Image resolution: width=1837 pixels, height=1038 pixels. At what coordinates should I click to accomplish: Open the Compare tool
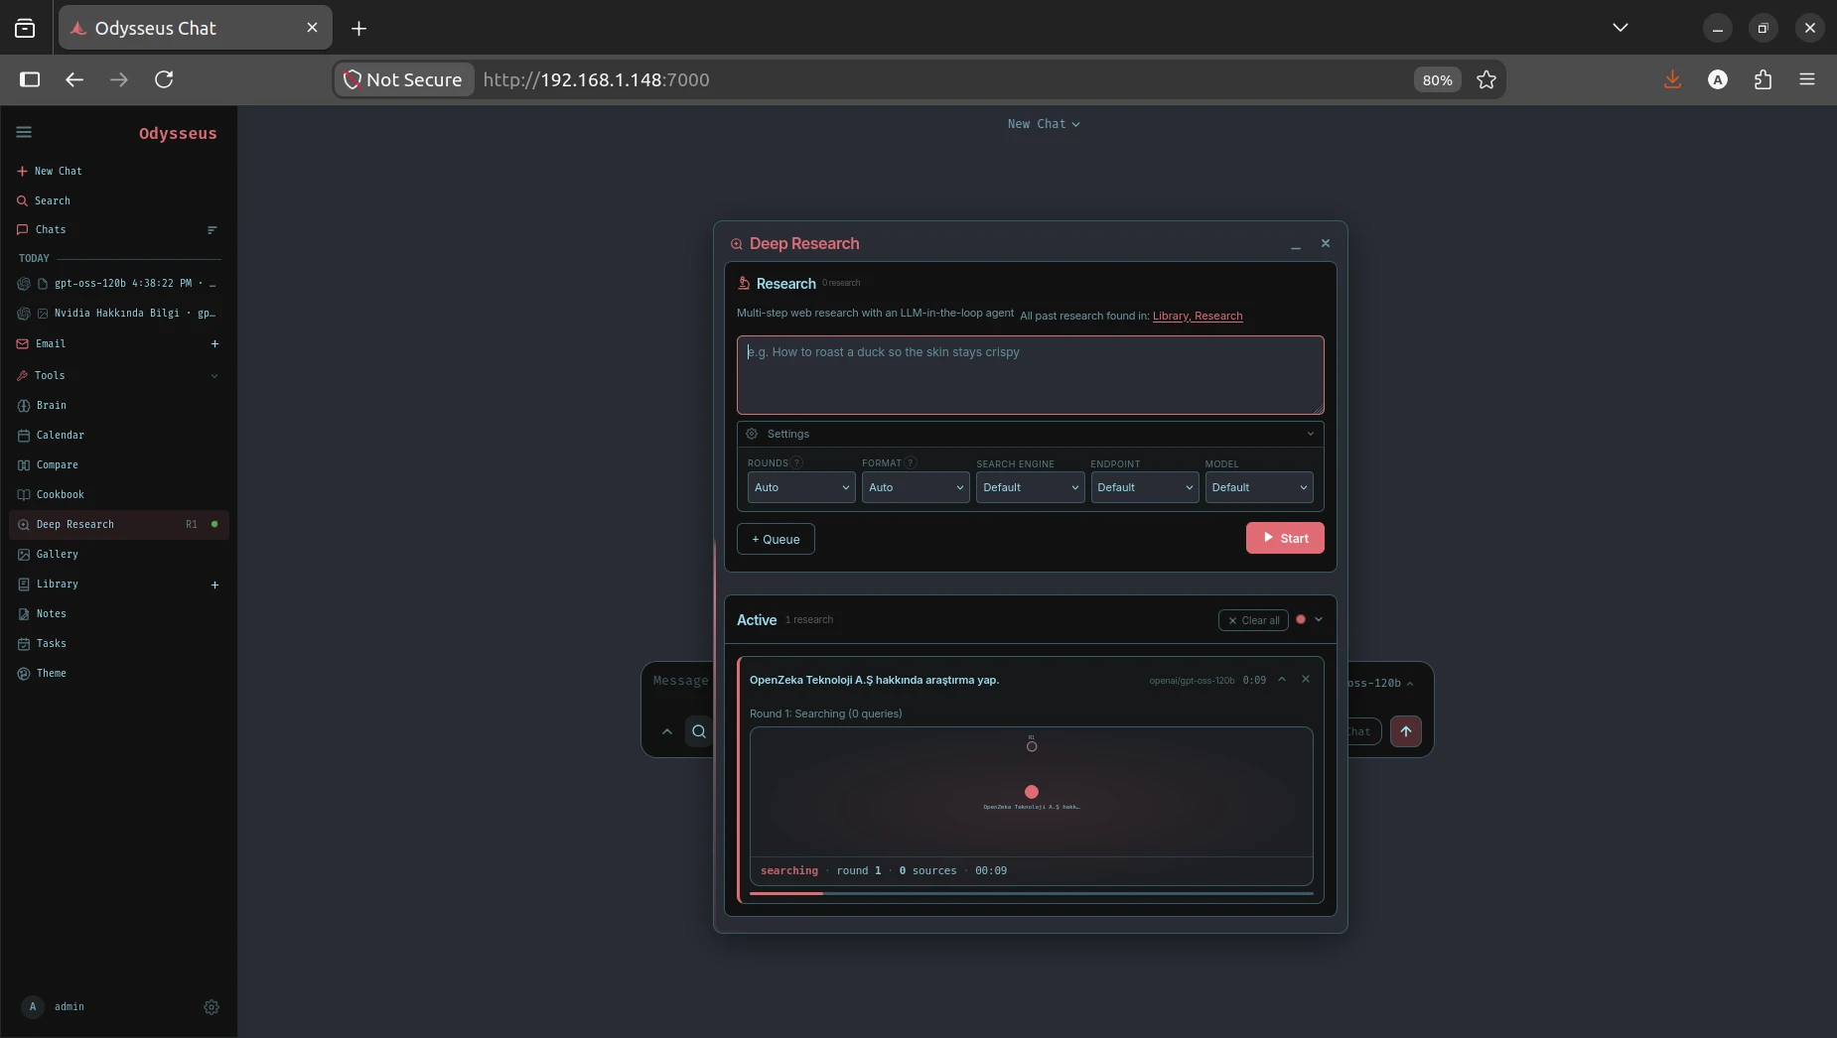pos(118,464)
